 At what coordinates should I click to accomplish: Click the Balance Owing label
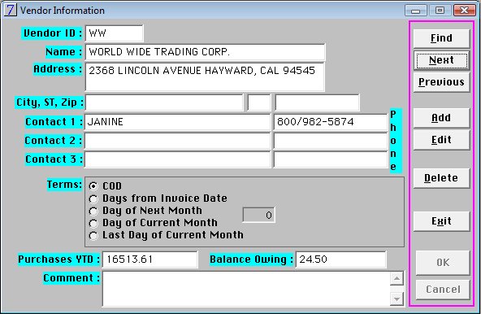click(251, 259)
